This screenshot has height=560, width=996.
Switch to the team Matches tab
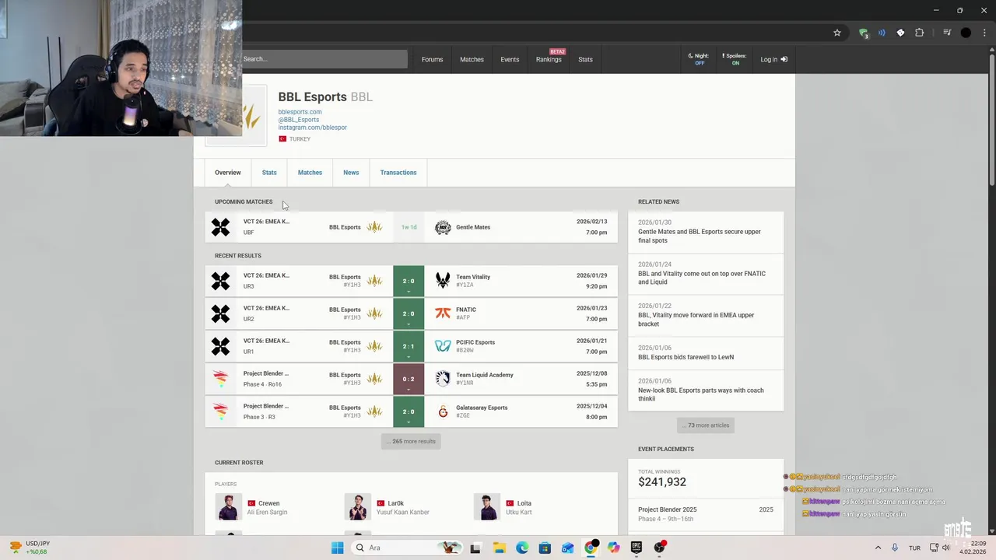coord(310,173)
